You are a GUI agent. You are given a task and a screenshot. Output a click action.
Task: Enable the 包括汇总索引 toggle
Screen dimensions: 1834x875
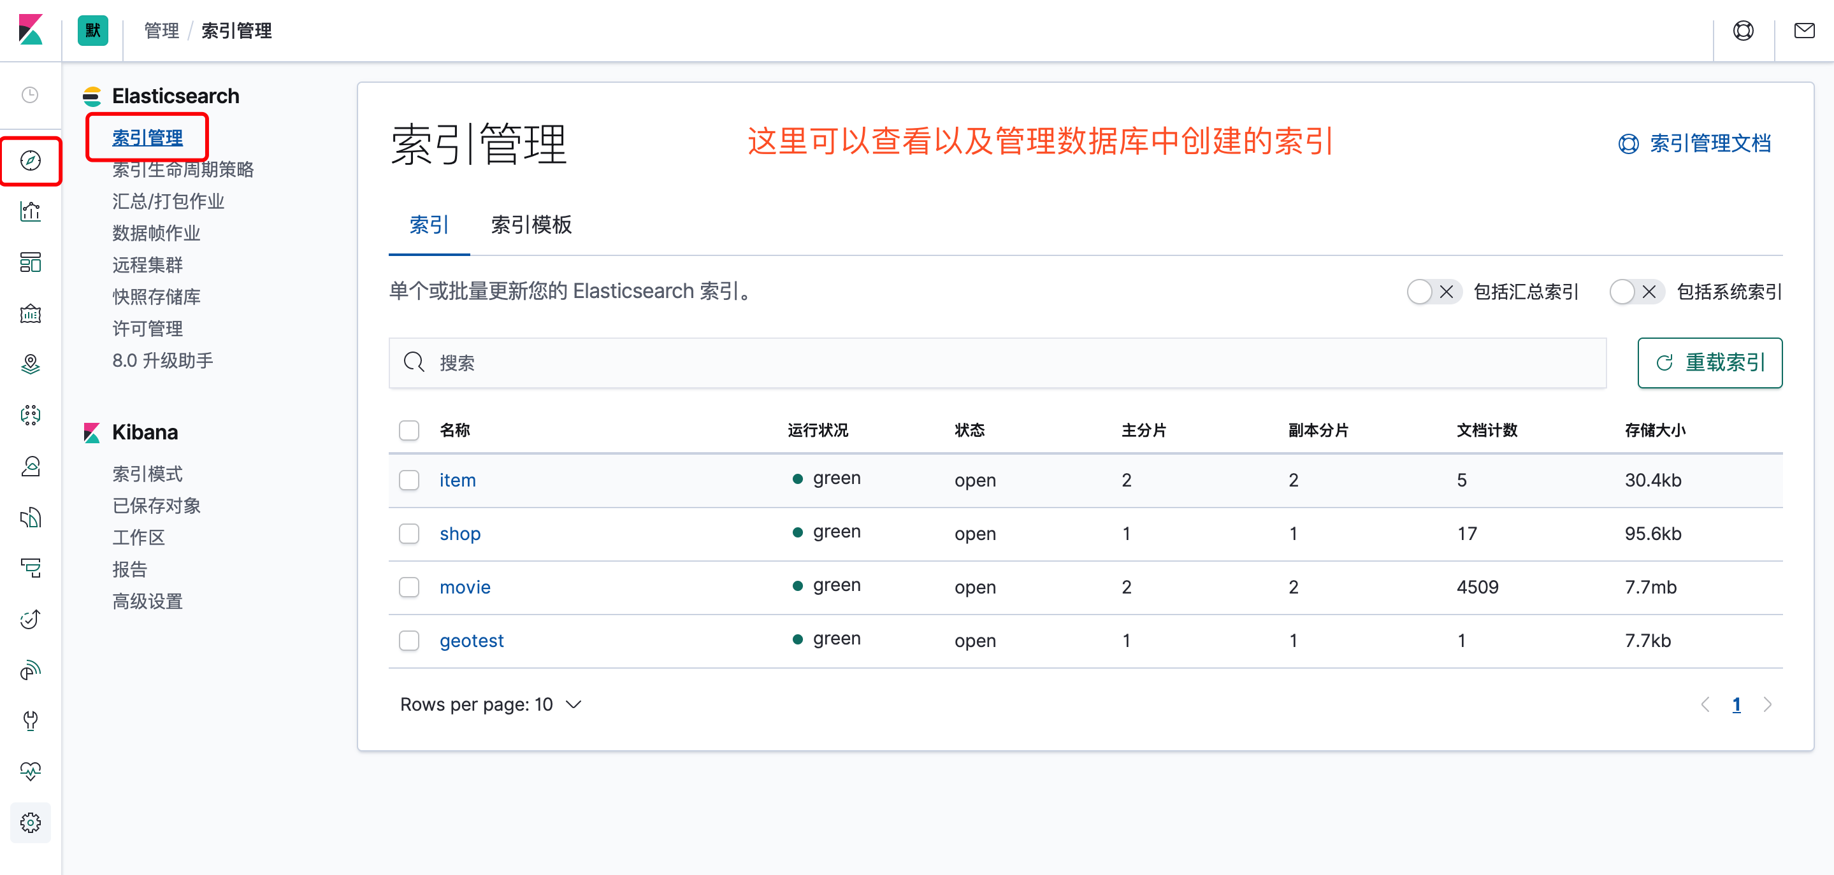pos(1433,292)
